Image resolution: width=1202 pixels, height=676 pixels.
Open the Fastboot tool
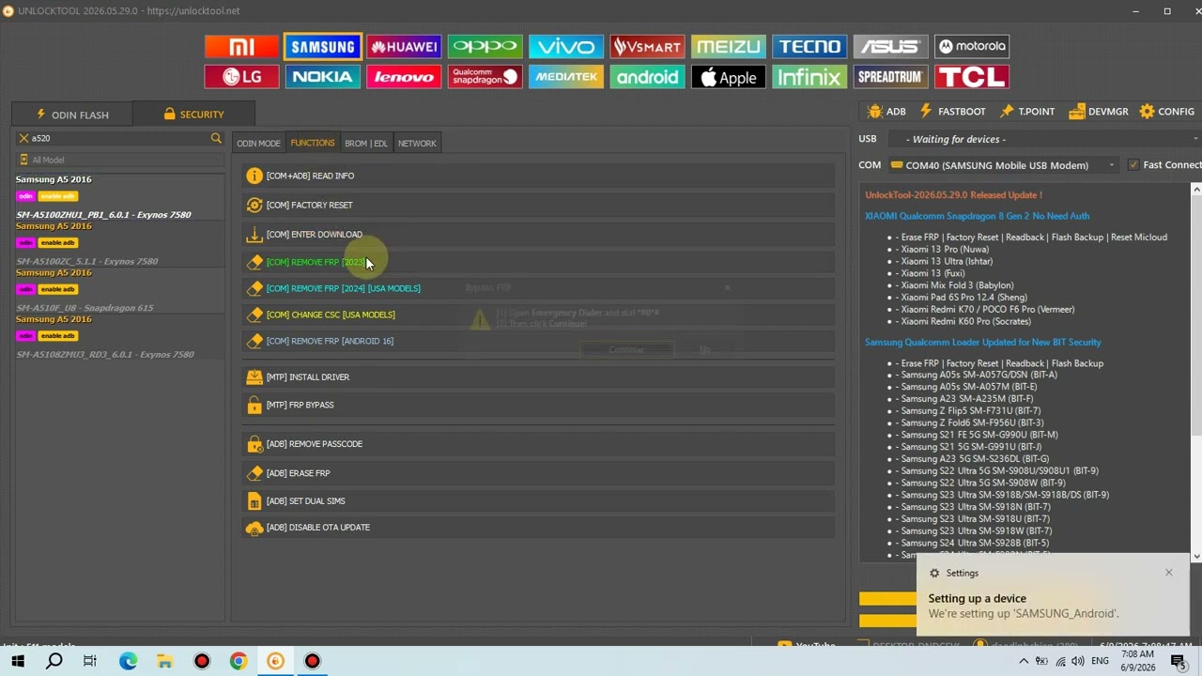(952, 112)
